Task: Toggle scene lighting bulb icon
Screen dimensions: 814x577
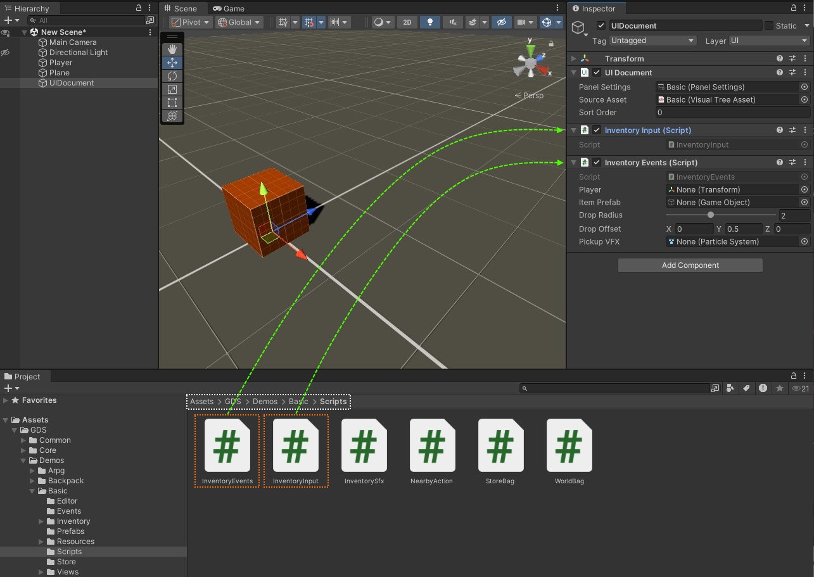Action: pos(430,22)
